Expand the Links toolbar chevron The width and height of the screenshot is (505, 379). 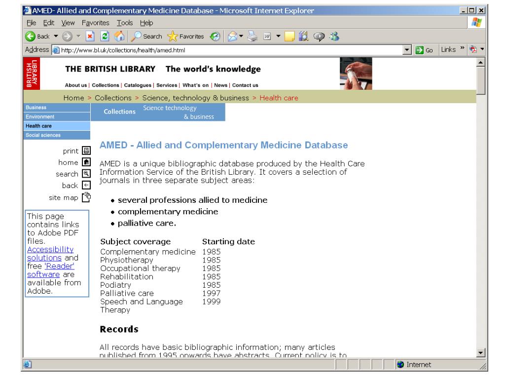coord(462,48)
